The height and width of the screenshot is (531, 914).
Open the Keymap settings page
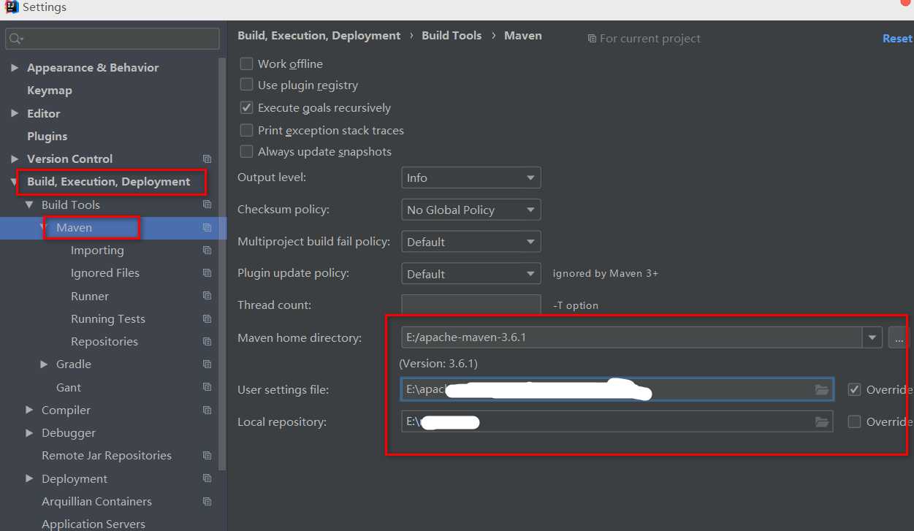pyautogui.click(x=50, y=91)
